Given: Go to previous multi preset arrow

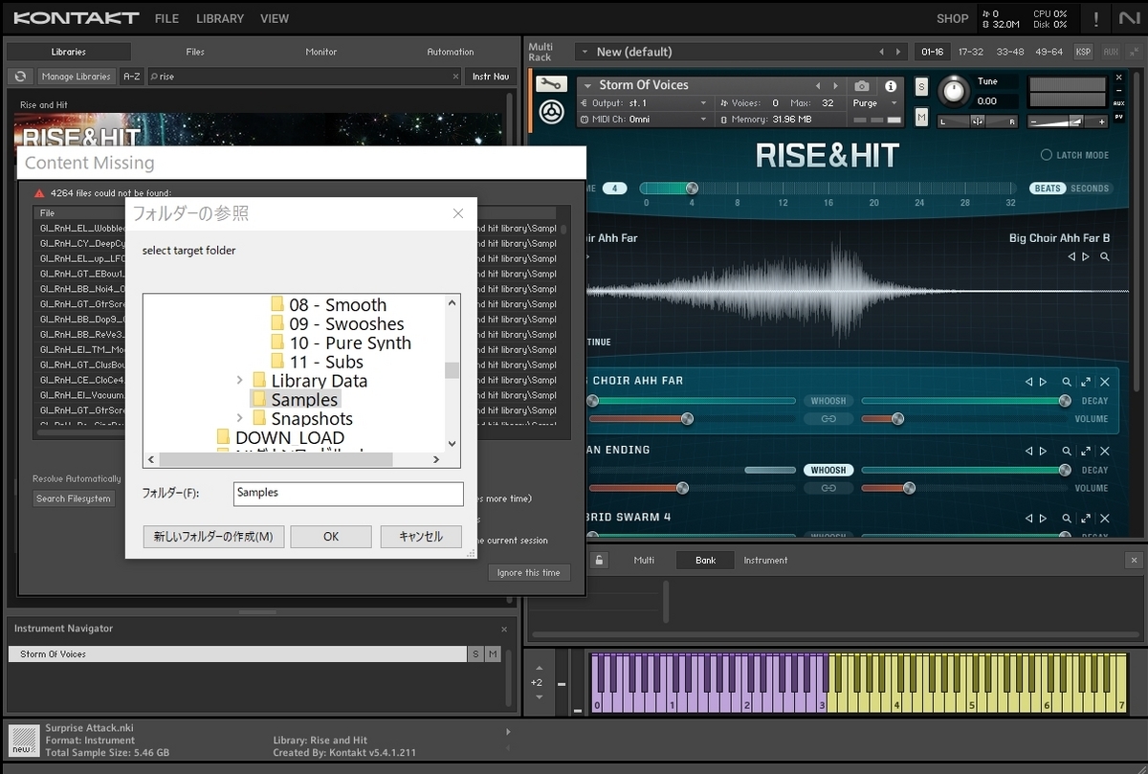Looking at the screenshot, I should tap(881, 52).
